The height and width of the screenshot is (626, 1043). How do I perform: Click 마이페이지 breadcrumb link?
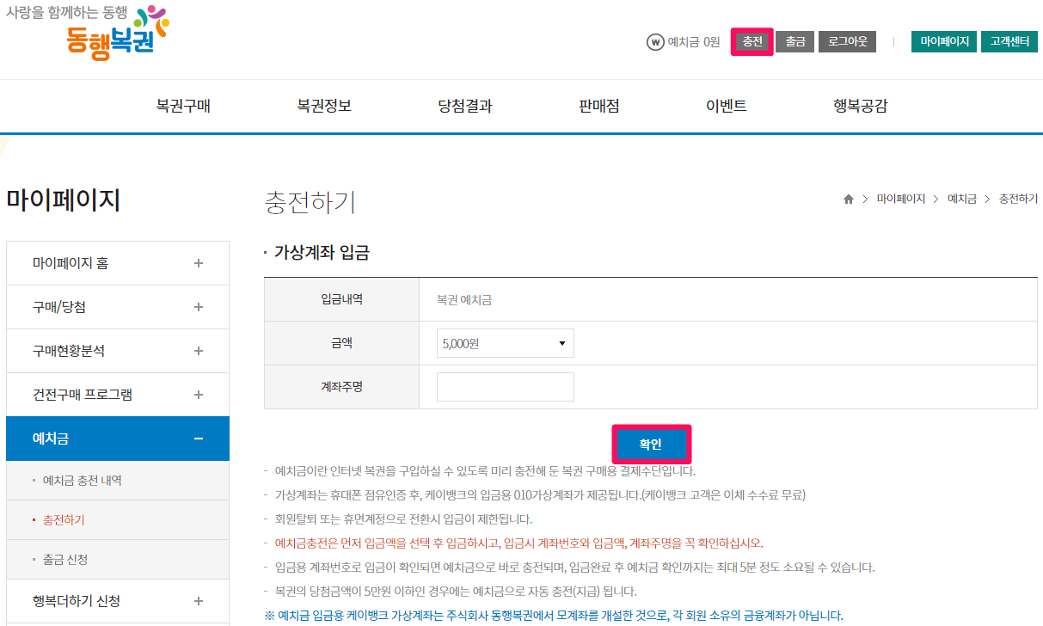pyautogui.click(x=901, y=199)
